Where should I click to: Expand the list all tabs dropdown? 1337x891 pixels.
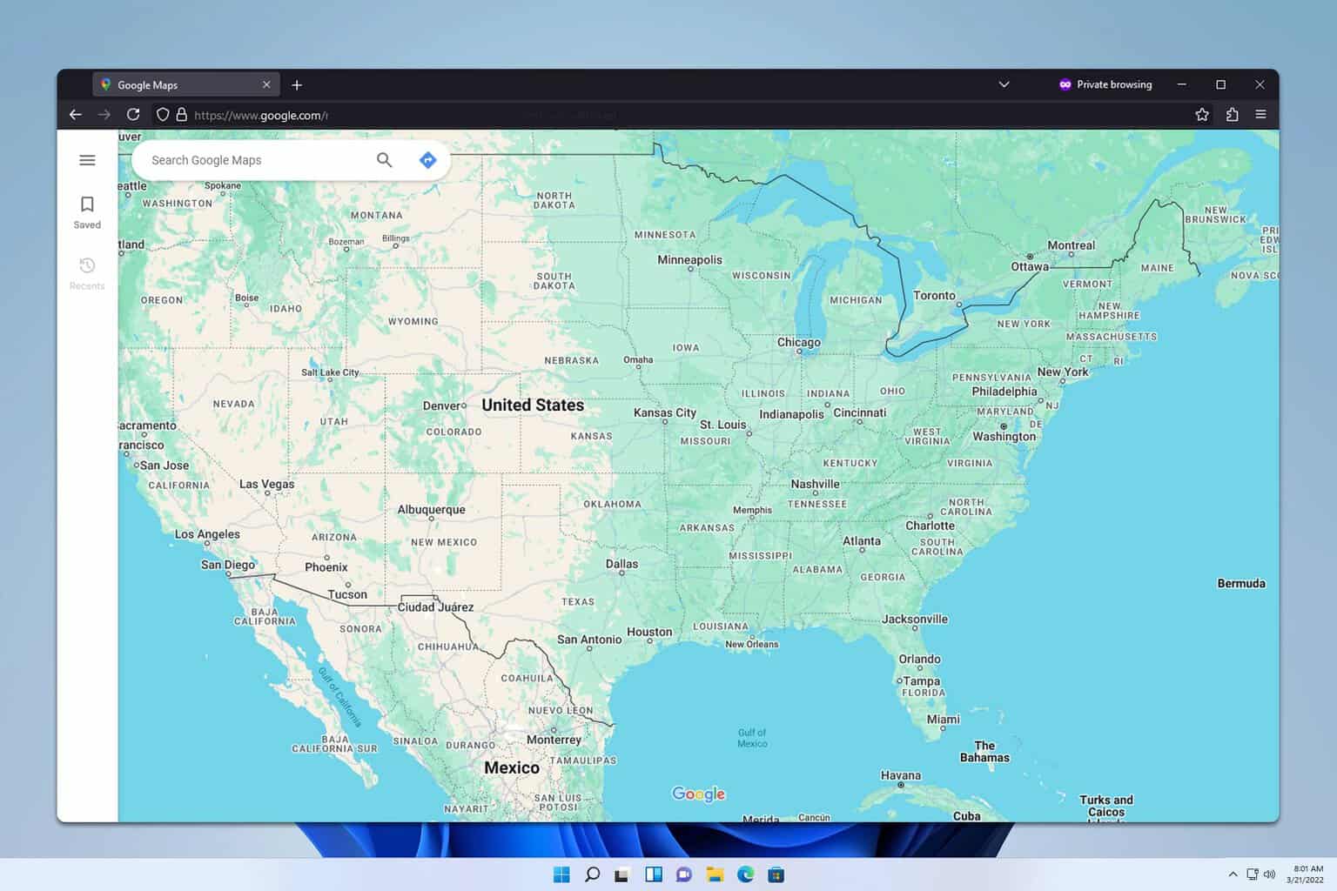1004,84
